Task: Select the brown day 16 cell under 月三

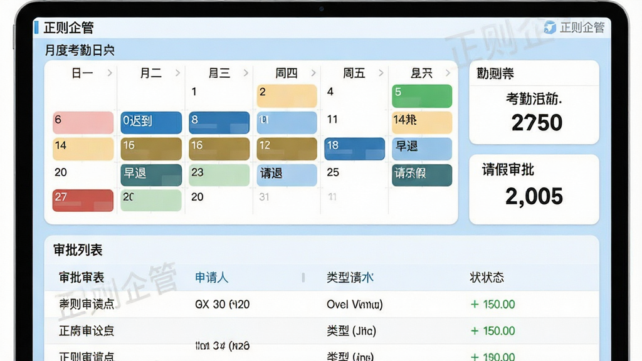Action: click(x=219, y=149)
